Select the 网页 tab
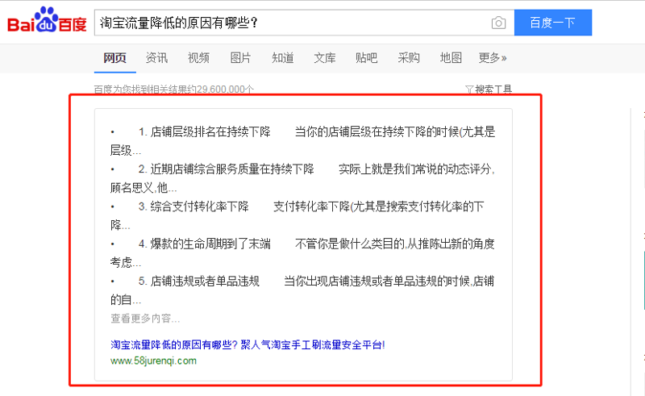Screen dimensions: 645x396 click(114, 58)
